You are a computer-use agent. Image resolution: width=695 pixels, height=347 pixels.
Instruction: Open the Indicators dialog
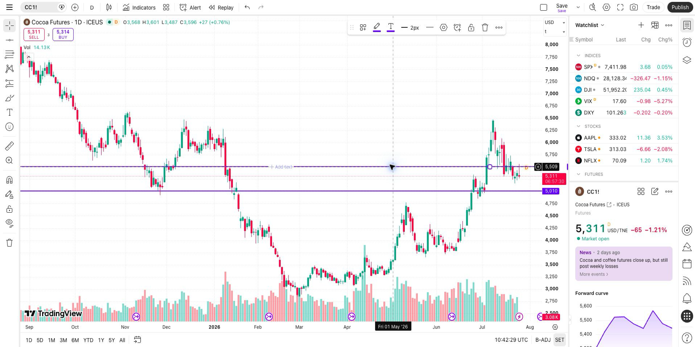tap(139, 7)
